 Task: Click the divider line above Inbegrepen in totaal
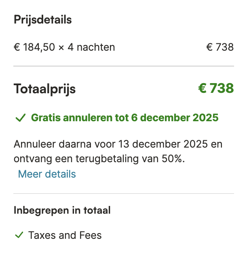[x=124, y=193]
